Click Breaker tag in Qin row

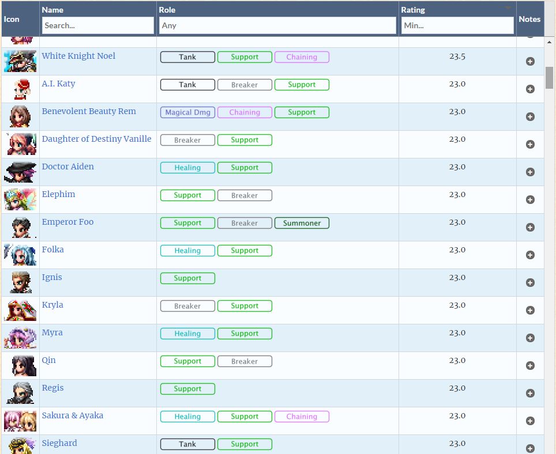point(245,361)
